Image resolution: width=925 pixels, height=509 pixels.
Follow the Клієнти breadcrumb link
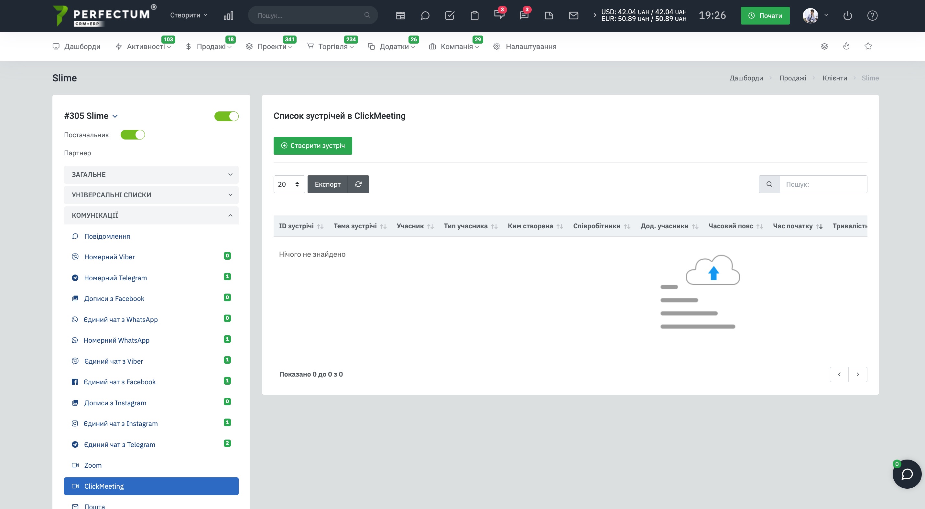(x=834, y=78)
